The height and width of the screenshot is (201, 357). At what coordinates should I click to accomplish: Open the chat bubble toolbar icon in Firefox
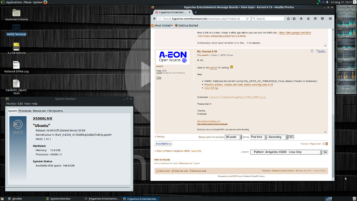tap(315, 19)
